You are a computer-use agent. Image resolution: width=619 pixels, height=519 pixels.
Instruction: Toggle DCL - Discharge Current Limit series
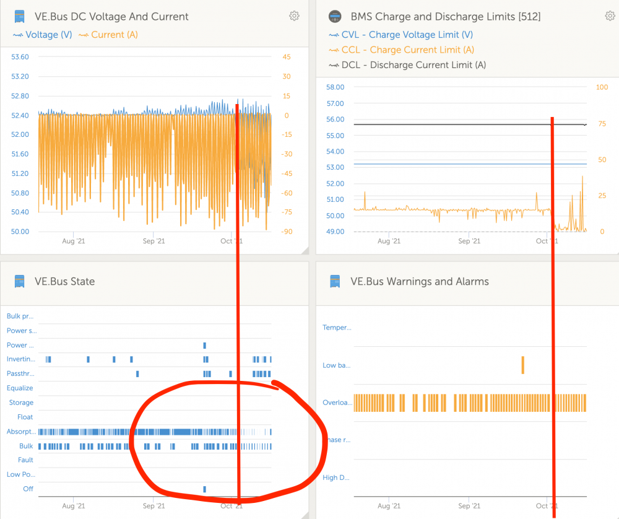coord(407,65)
